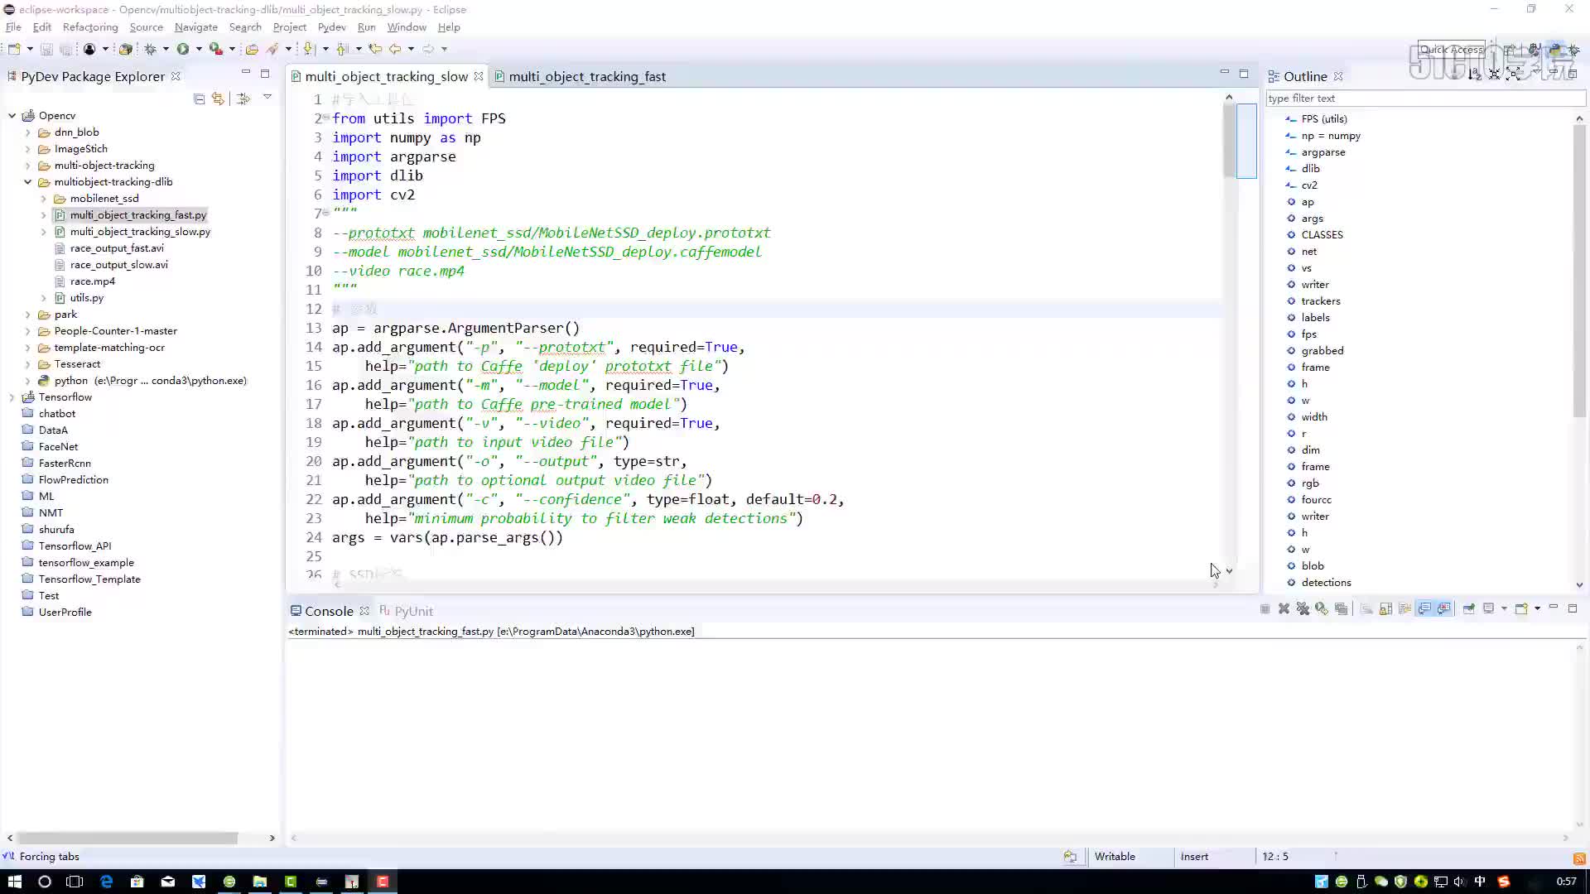Click the Outline panel vertical scrollbar
Screen dimensions: 1590x894
(1579, 271)
